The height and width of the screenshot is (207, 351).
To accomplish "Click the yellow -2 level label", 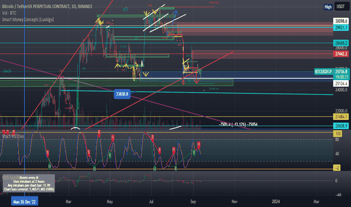I will pyautogui.click(x=337, y=167).
